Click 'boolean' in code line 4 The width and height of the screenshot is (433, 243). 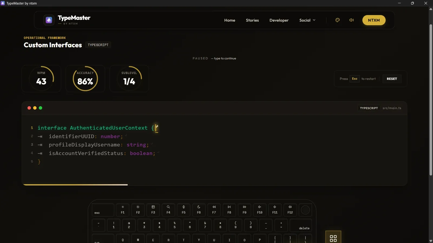click(x=141, y=153)
